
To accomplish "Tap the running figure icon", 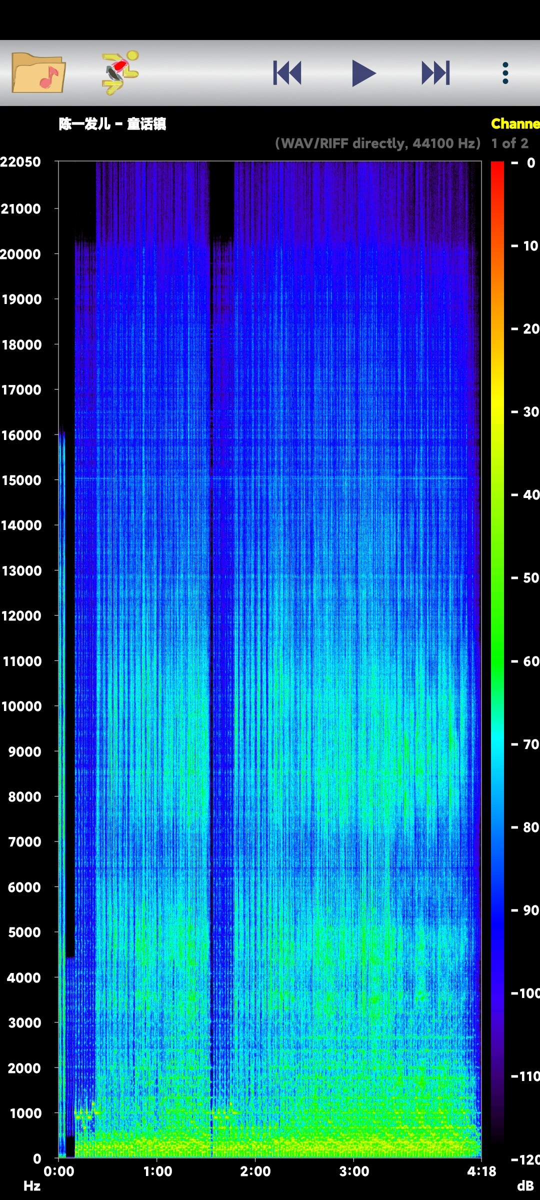I will [x=120, y=73].
